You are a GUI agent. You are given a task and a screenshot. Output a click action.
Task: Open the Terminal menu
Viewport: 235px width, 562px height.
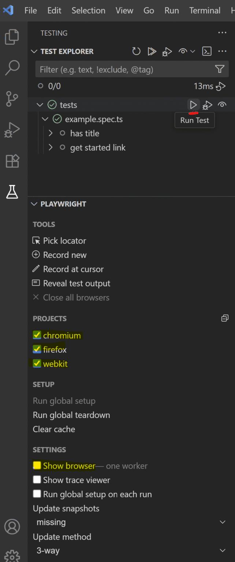(205, 10)
